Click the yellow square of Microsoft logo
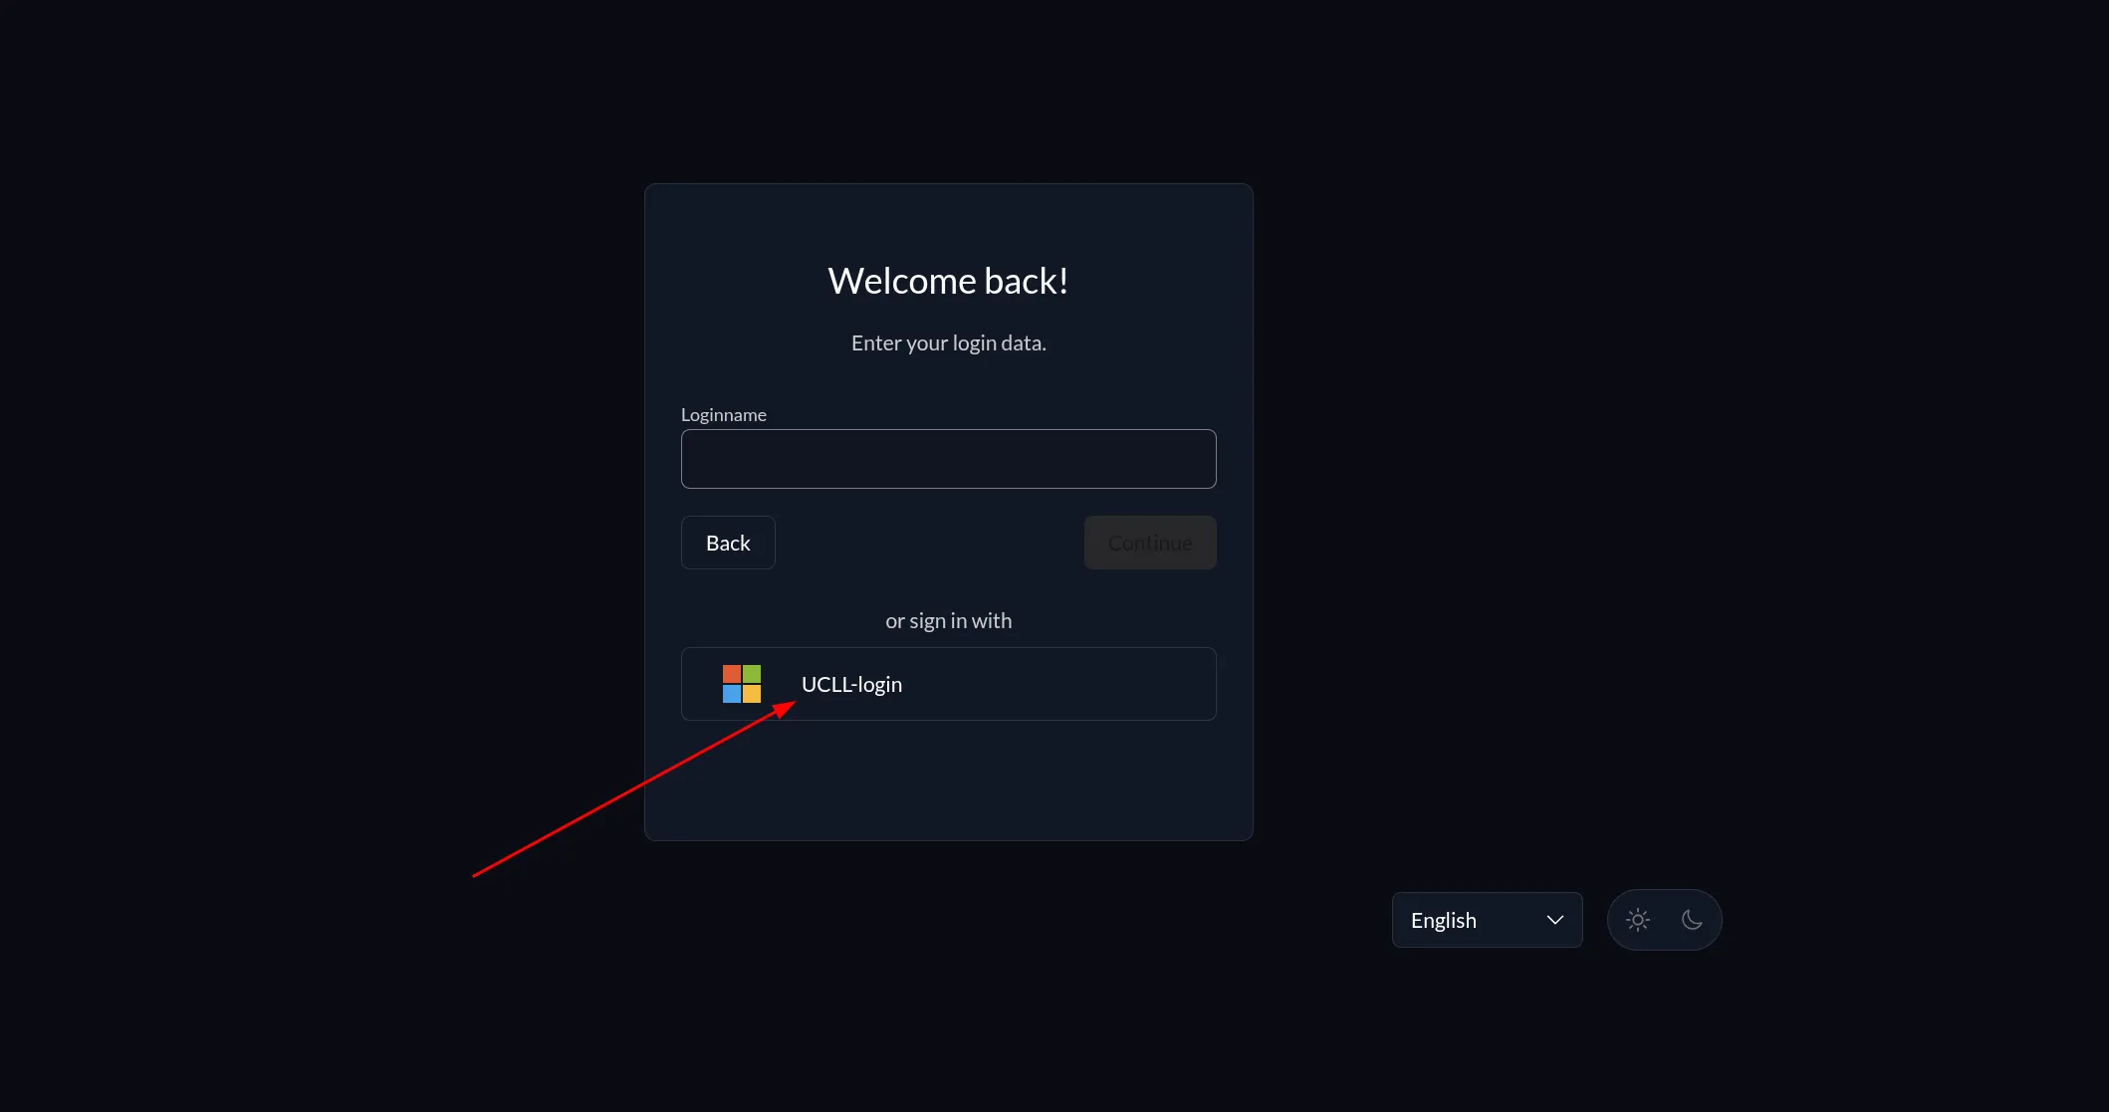This screenshot has width=2109, height=1112. point(752,694)
